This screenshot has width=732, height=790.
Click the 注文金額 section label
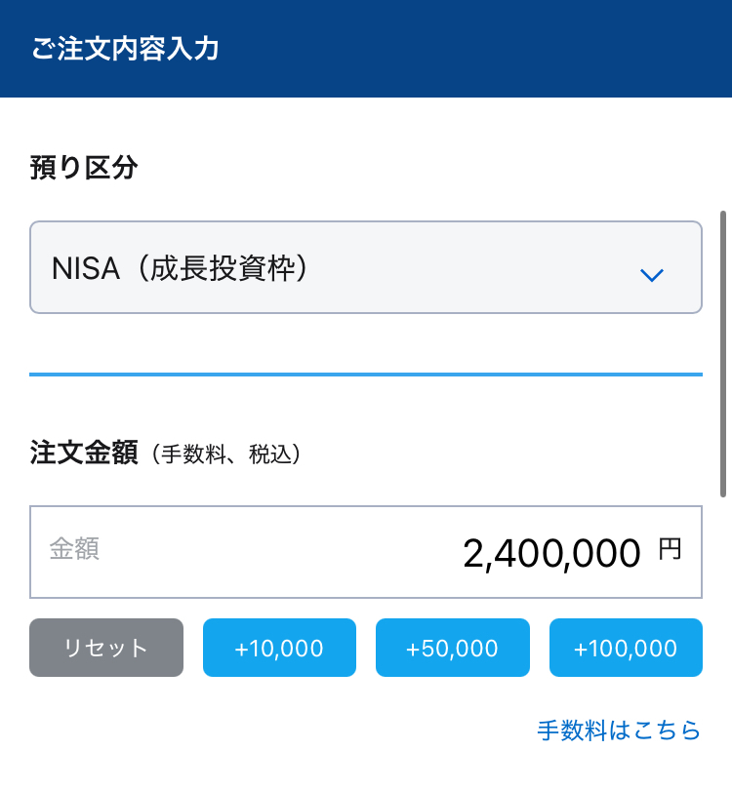[84, 454]
